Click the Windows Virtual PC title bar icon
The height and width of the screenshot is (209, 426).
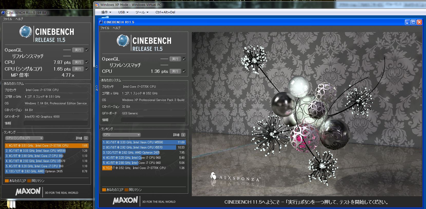click(x=97, y=5)
